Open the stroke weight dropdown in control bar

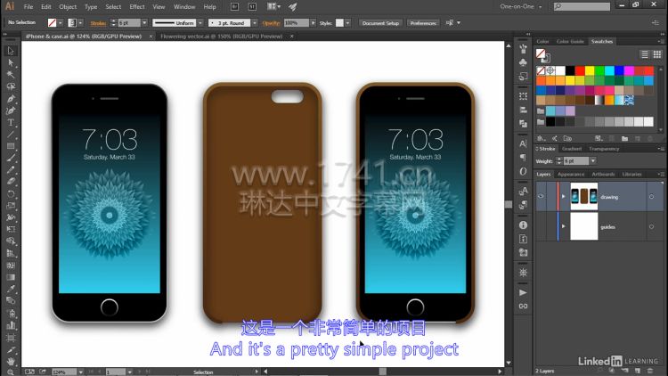click(144, 23)
